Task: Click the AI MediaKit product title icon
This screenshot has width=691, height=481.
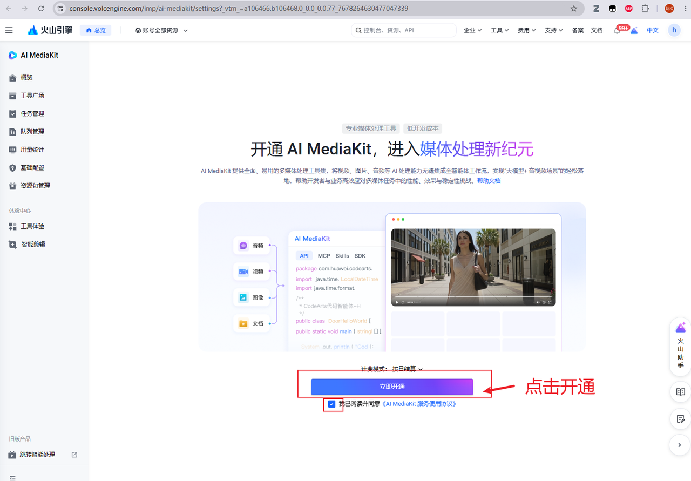Action: (x=13, y=55)
